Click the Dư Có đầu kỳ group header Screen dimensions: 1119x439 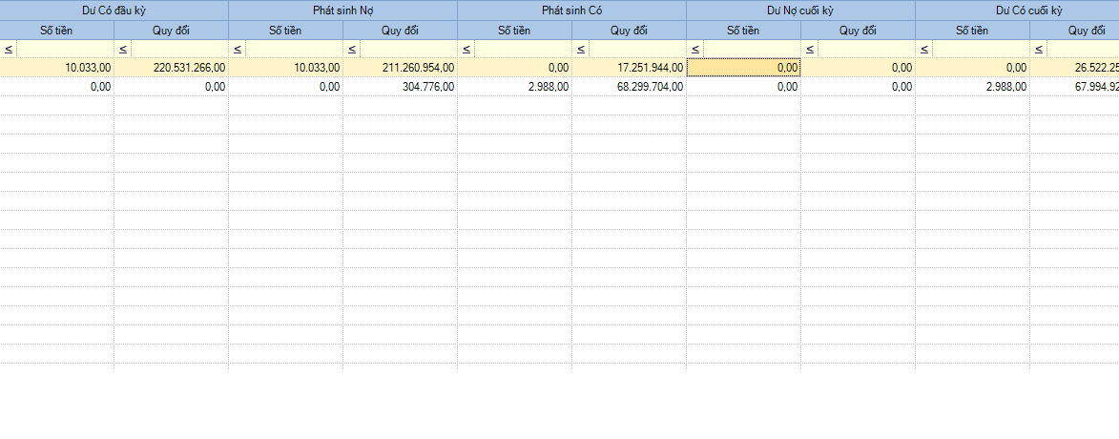click(x=114, y=10)
